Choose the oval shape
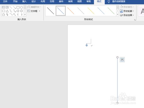Screen dimensions: 144x108 pyautogui.click(x=22, y=7)
